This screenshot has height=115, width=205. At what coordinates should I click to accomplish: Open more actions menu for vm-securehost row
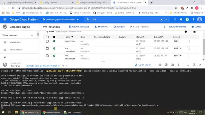coord(189,56)
